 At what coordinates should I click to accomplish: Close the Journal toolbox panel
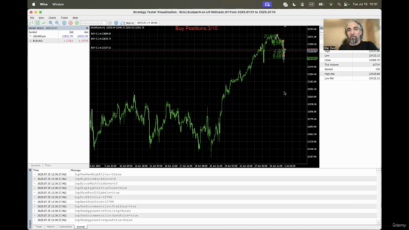click(30, 170)
